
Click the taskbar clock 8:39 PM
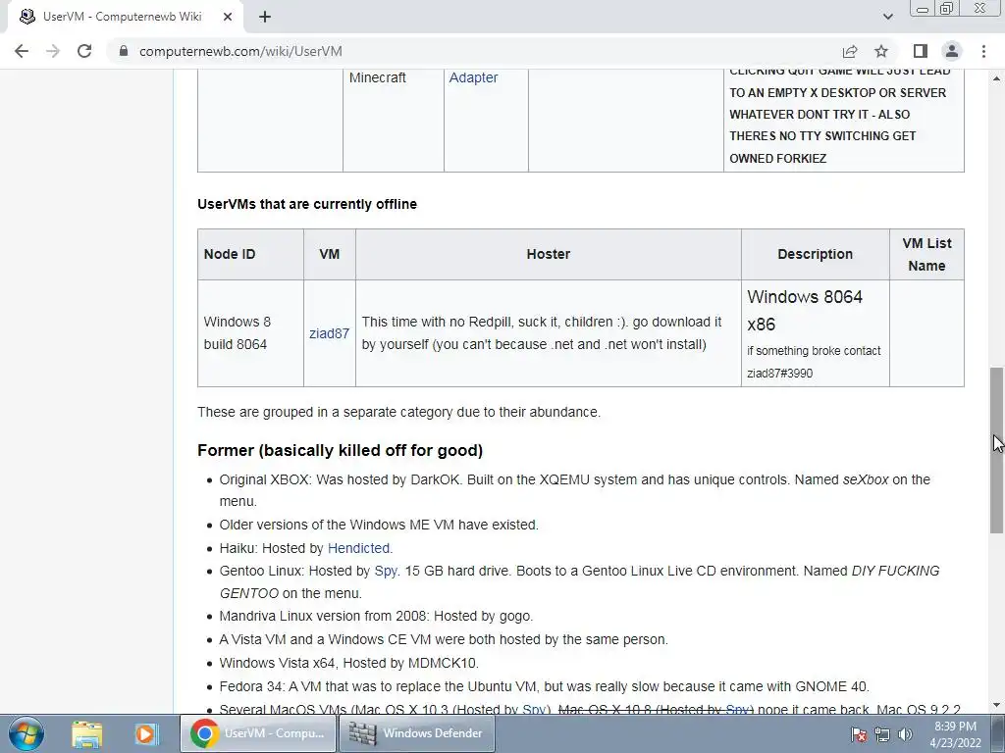point(955,734)
